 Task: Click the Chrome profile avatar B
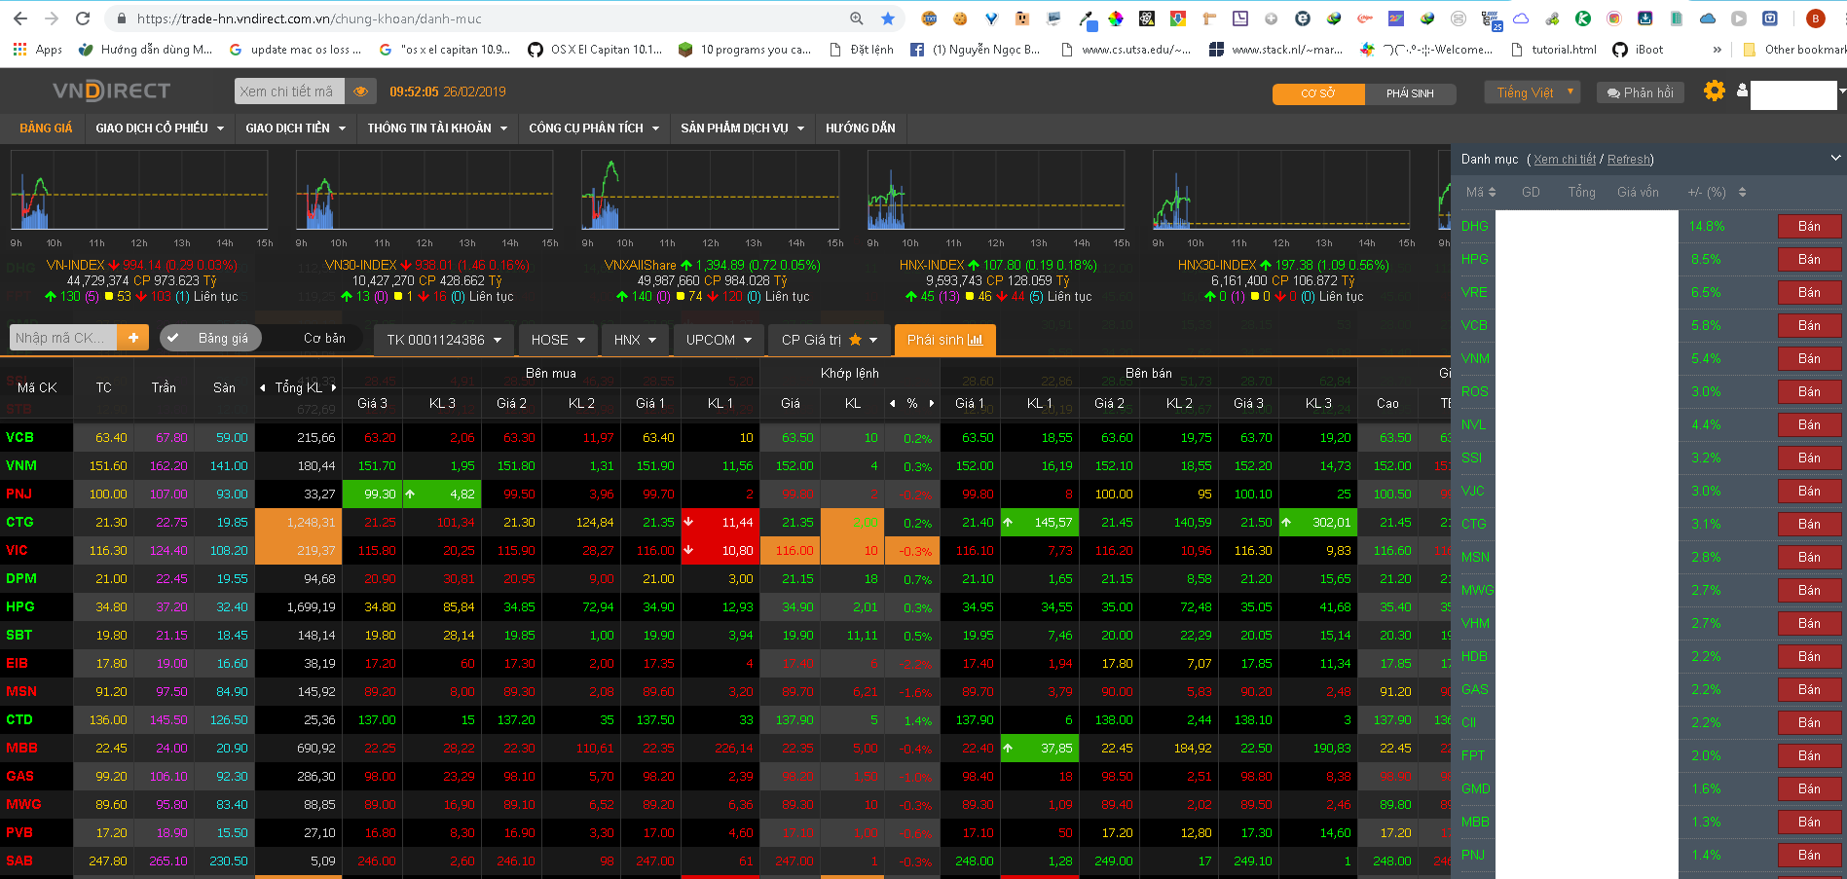[x=1815, y=18]
